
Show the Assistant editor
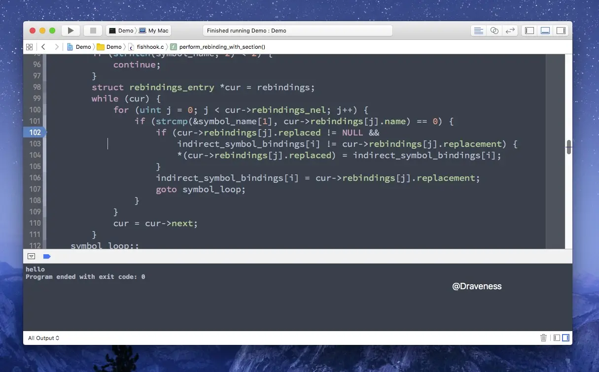coord(494,31)
